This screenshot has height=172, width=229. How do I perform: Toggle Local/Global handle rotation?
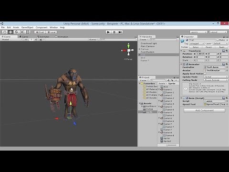tap(52, 32)
